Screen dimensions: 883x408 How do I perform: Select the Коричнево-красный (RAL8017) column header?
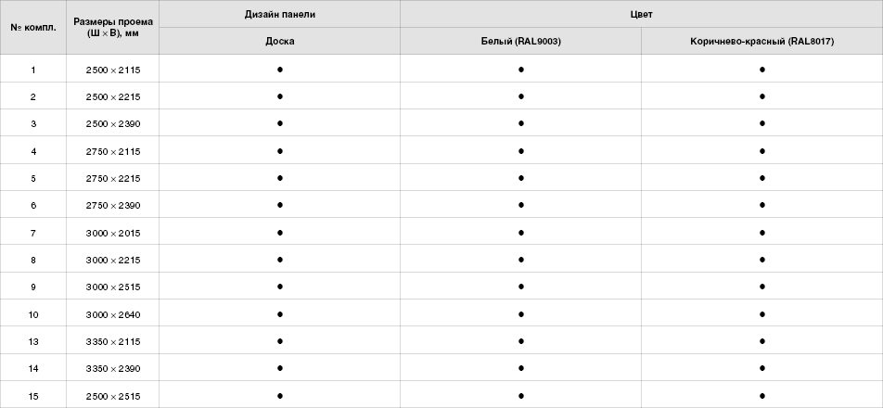[x=761, y=42]
